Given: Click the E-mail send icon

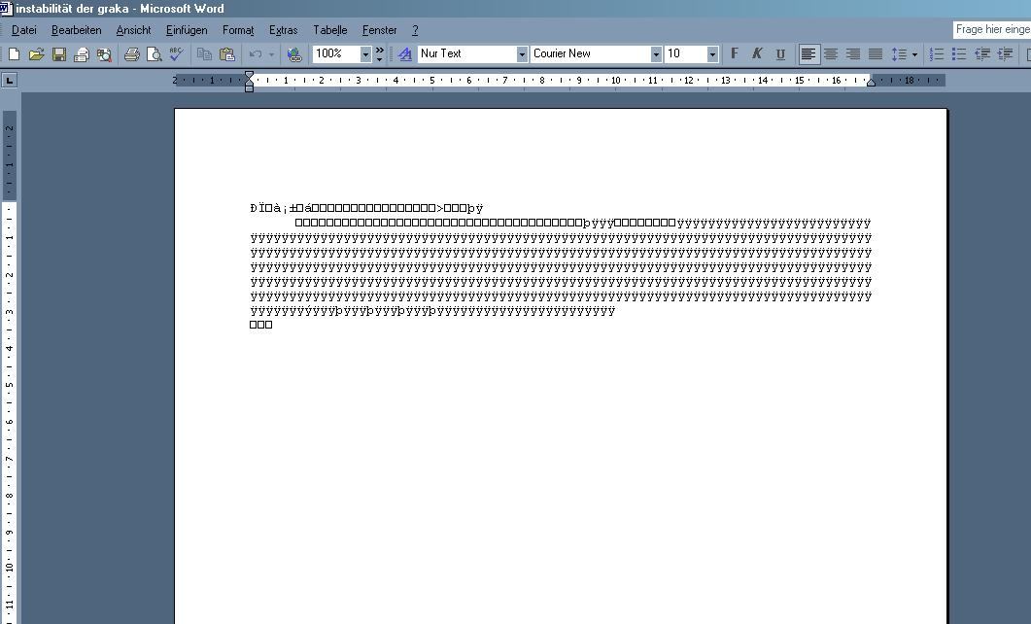Looking at the screenshot, I should click(82, 53).
